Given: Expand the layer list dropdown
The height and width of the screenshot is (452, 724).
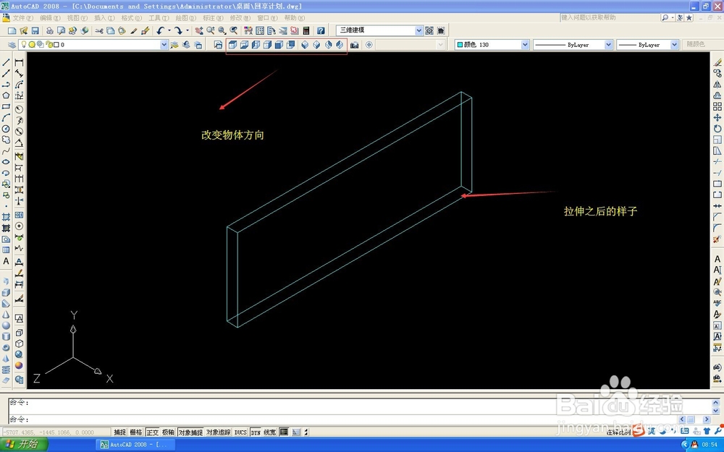Looking at the screenshot, I should point(164,45).
